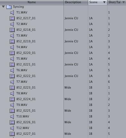126x138 pixels.
Task: Select the T12.WAV audio icon
Action: [x=12, y=128]
